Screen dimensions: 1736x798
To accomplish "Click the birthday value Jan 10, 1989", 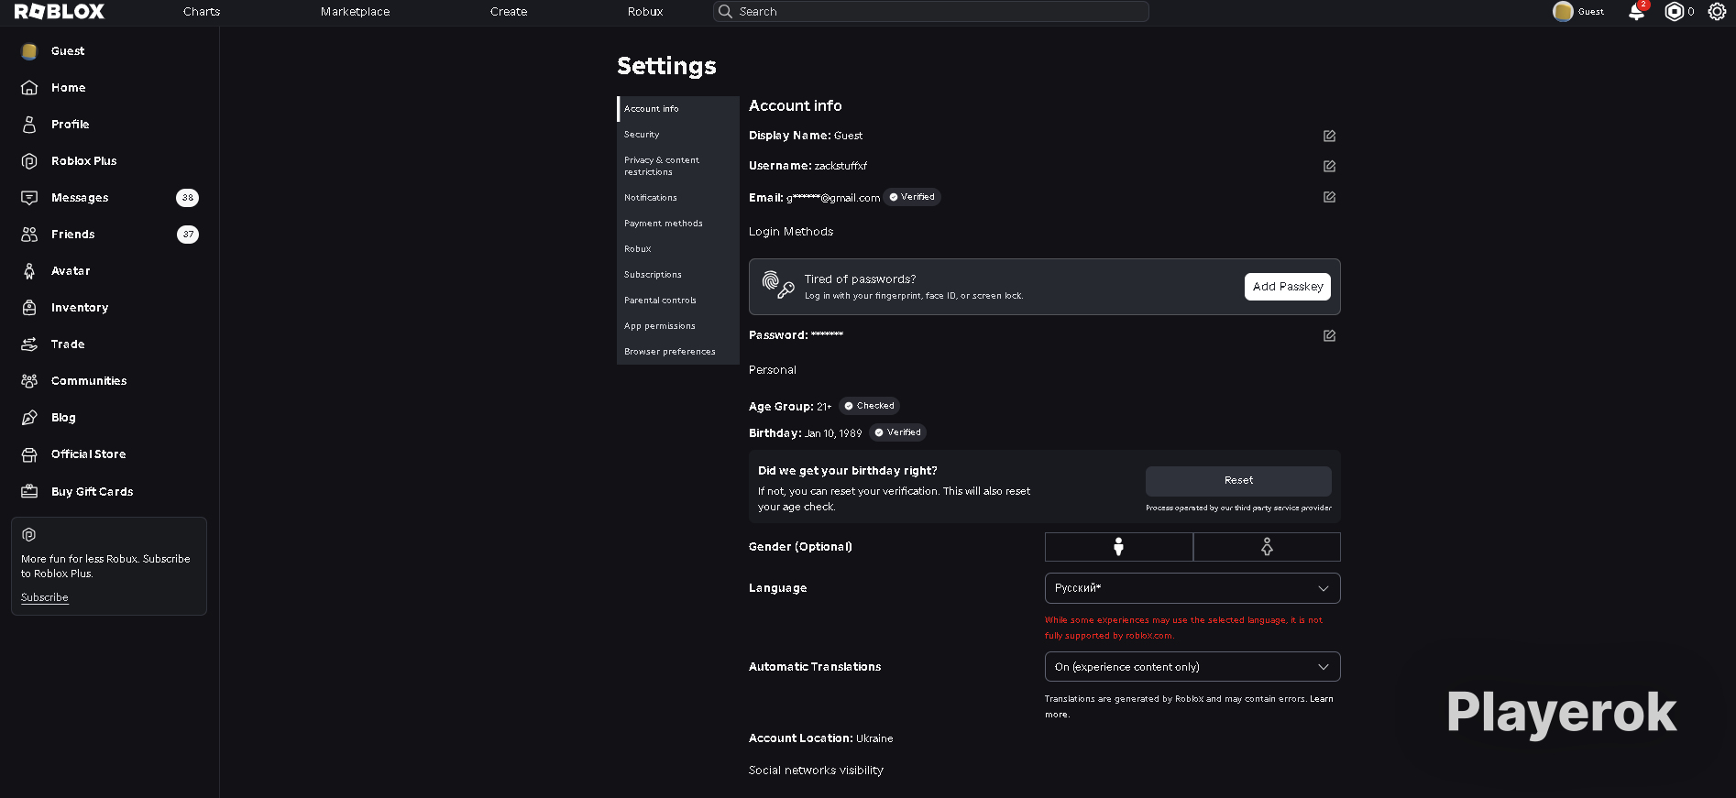I will pos(833,433).
